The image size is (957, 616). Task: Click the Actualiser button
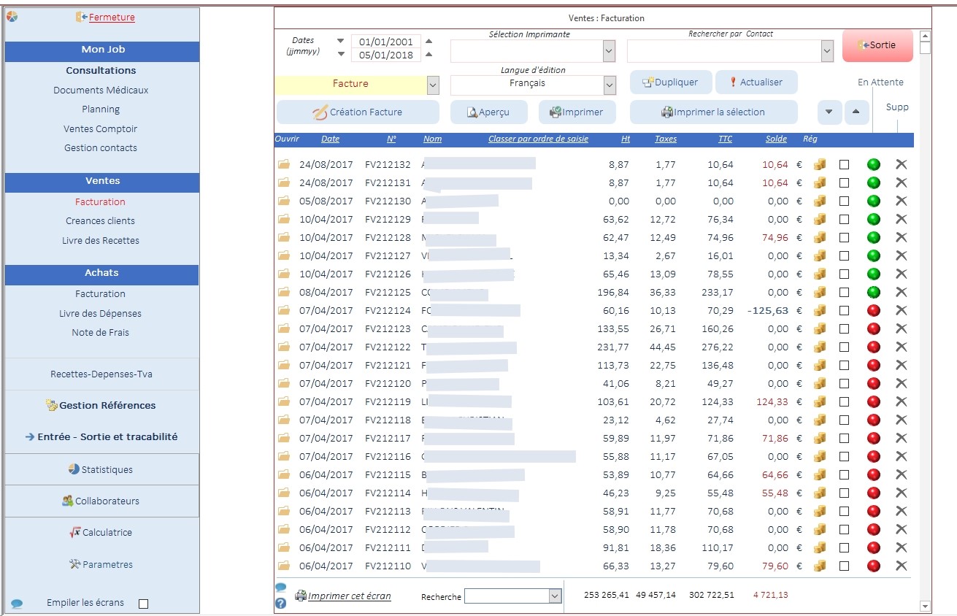click(x=756, y=82)
